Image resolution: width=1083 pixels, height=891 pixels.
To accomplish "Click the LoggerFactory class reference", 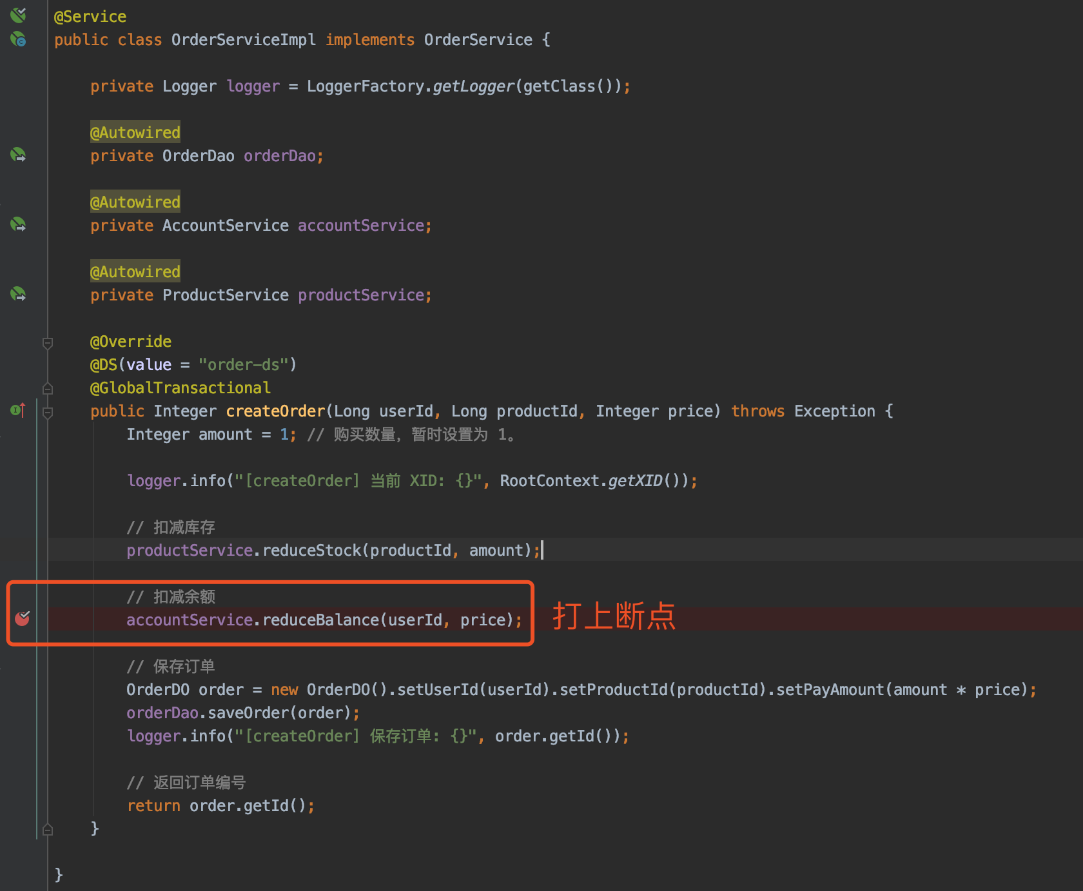I will [x=366, y=86].
